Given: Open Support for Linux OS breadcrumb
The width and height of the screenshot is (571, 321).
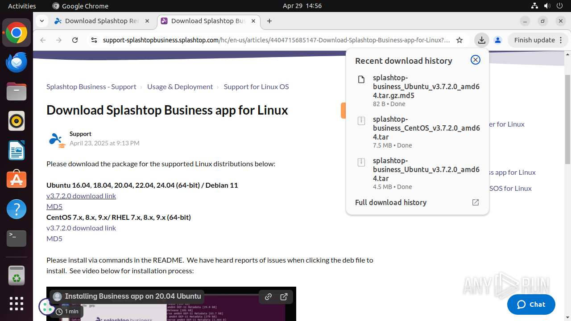Looking at the screenshot, I should (x=256, y=87).
